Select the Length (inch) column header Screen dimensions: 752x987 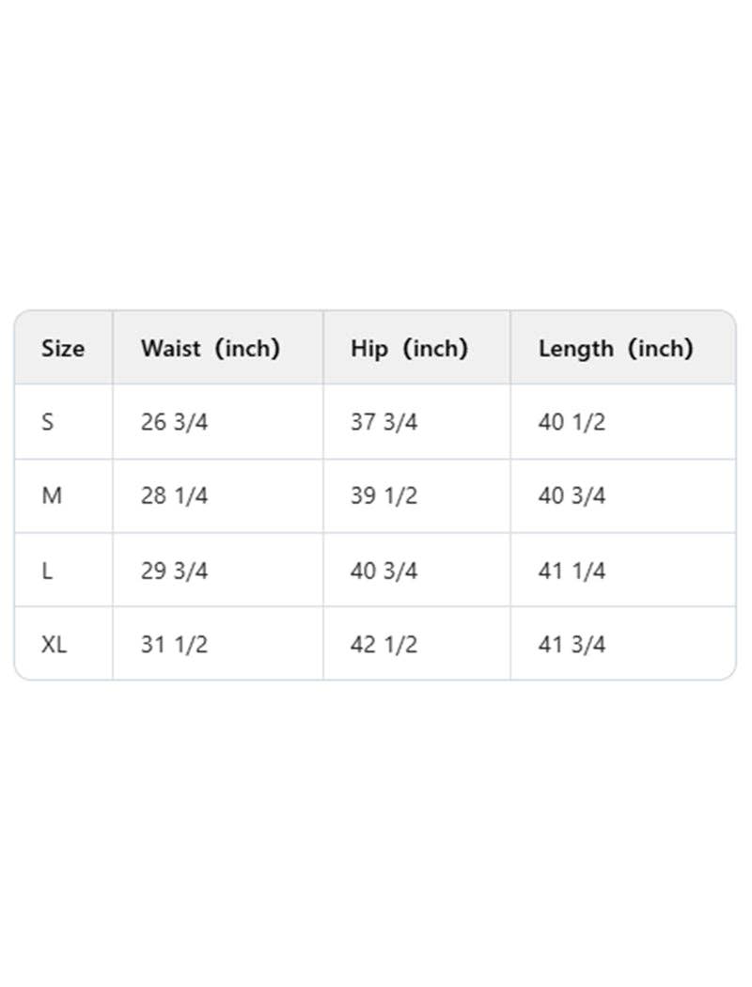[x=616, y=349]
